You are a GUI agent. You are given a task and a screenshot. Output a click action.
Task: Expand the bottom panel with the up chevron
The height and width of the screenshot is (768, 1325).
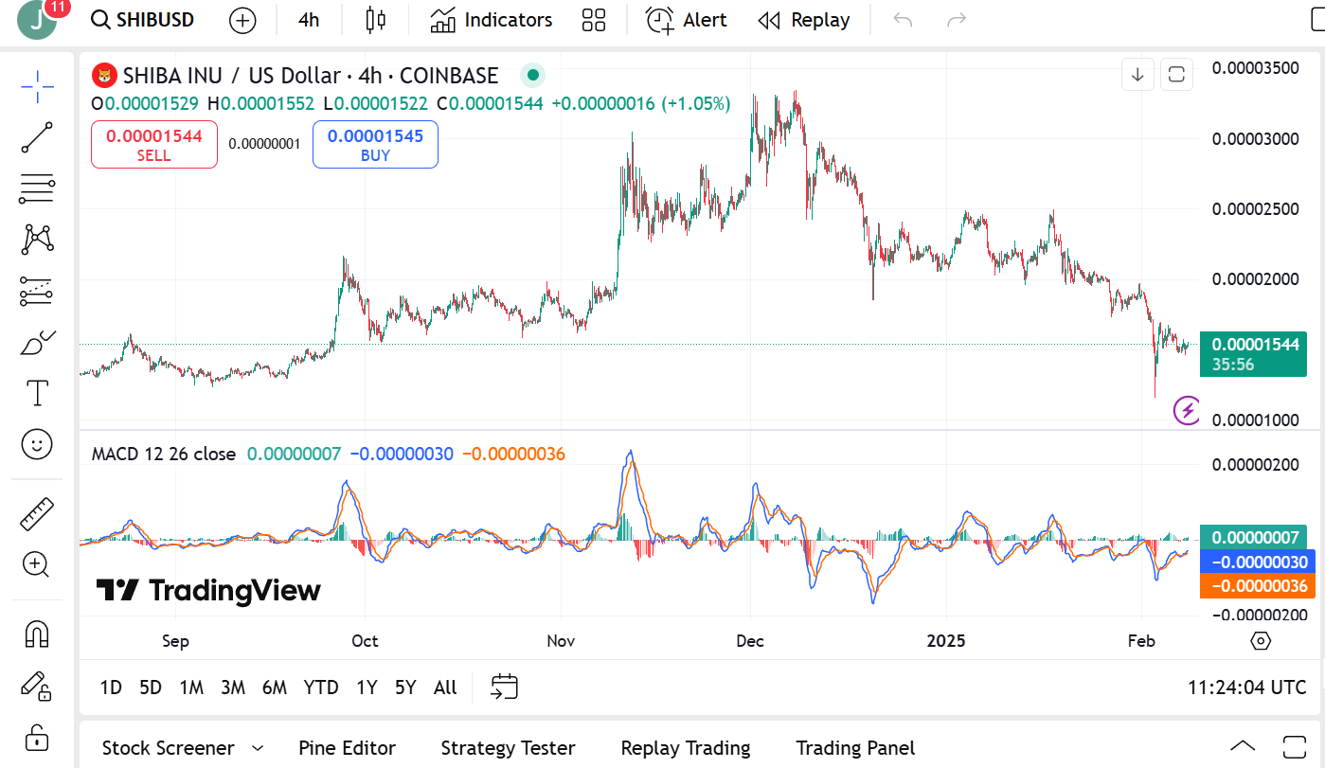tap(1243, 746)
